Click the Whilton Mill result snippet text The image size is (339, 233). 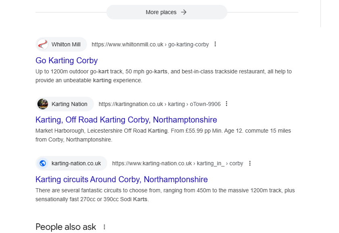[163, 76]
